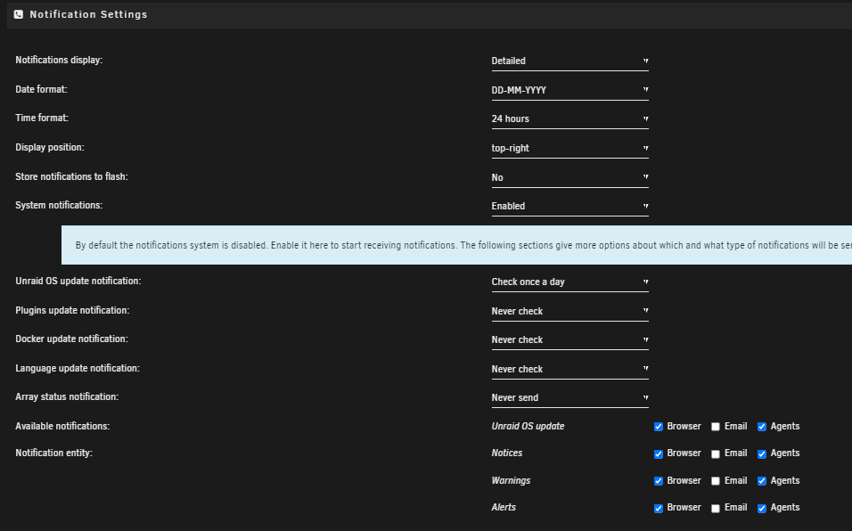Click the 'System notifications:' label
The height and width of the screenshot is (531, 852).
59,205
